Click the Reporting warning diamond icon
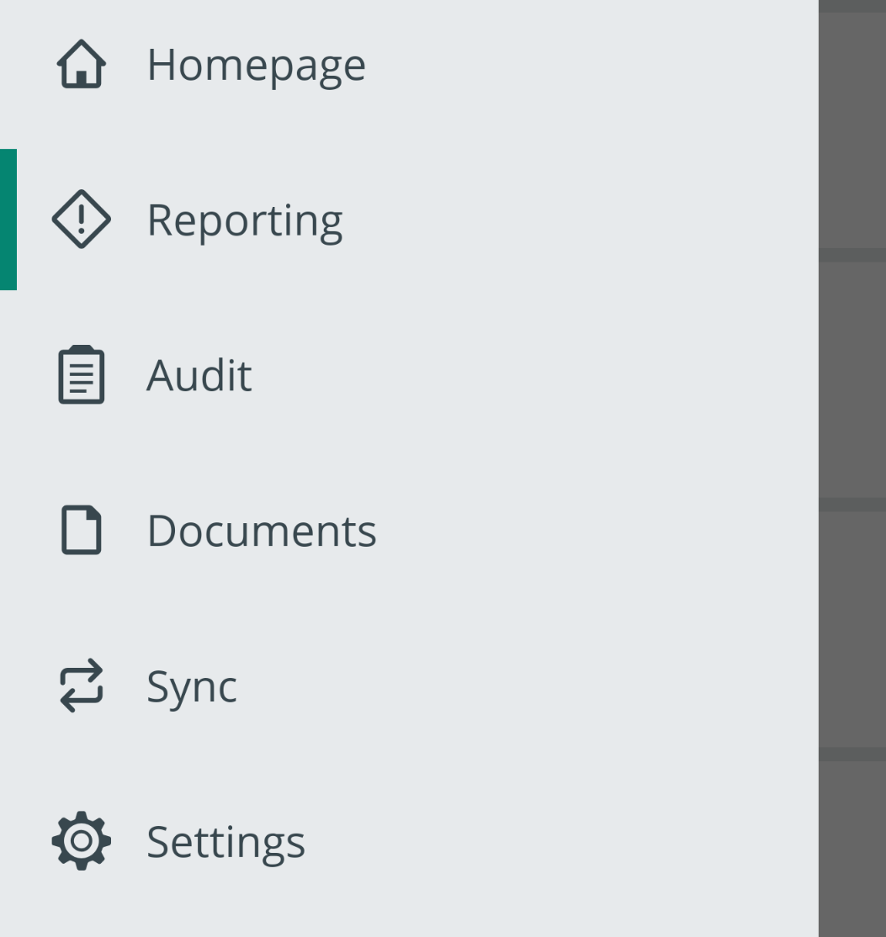 tap(82, 220)
